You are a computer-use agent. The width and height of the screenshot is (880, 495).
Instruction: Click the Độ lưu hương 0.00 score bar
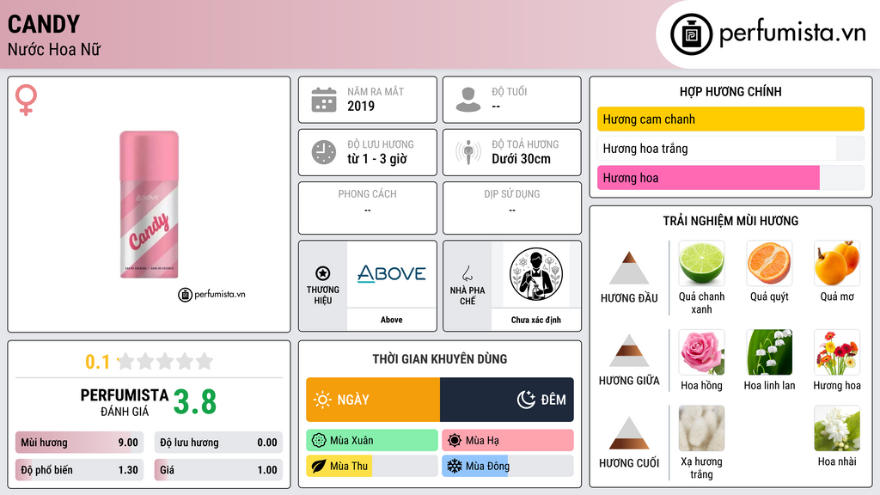tap(218, 443)
